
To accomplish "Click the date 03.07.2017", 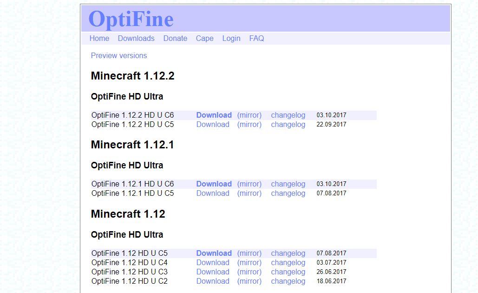I will click(331, 262).
